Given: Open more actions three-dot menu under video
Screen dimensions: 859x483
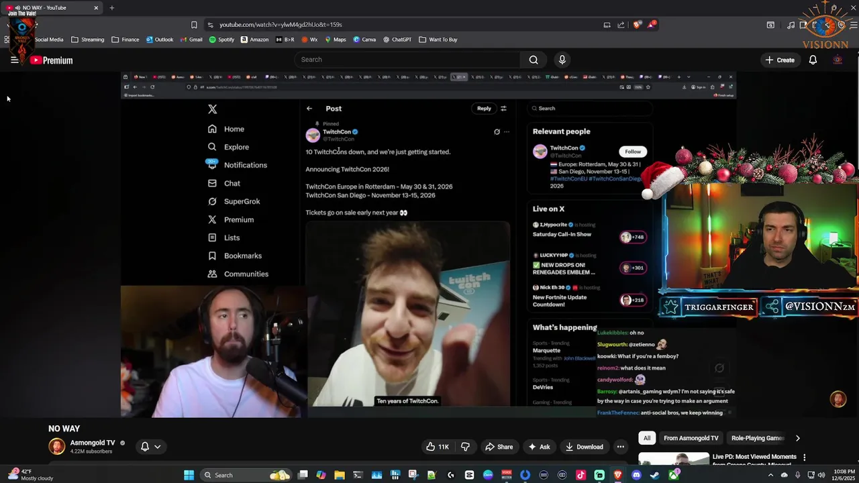Looking at the screenshot, I should coord(621,447).
